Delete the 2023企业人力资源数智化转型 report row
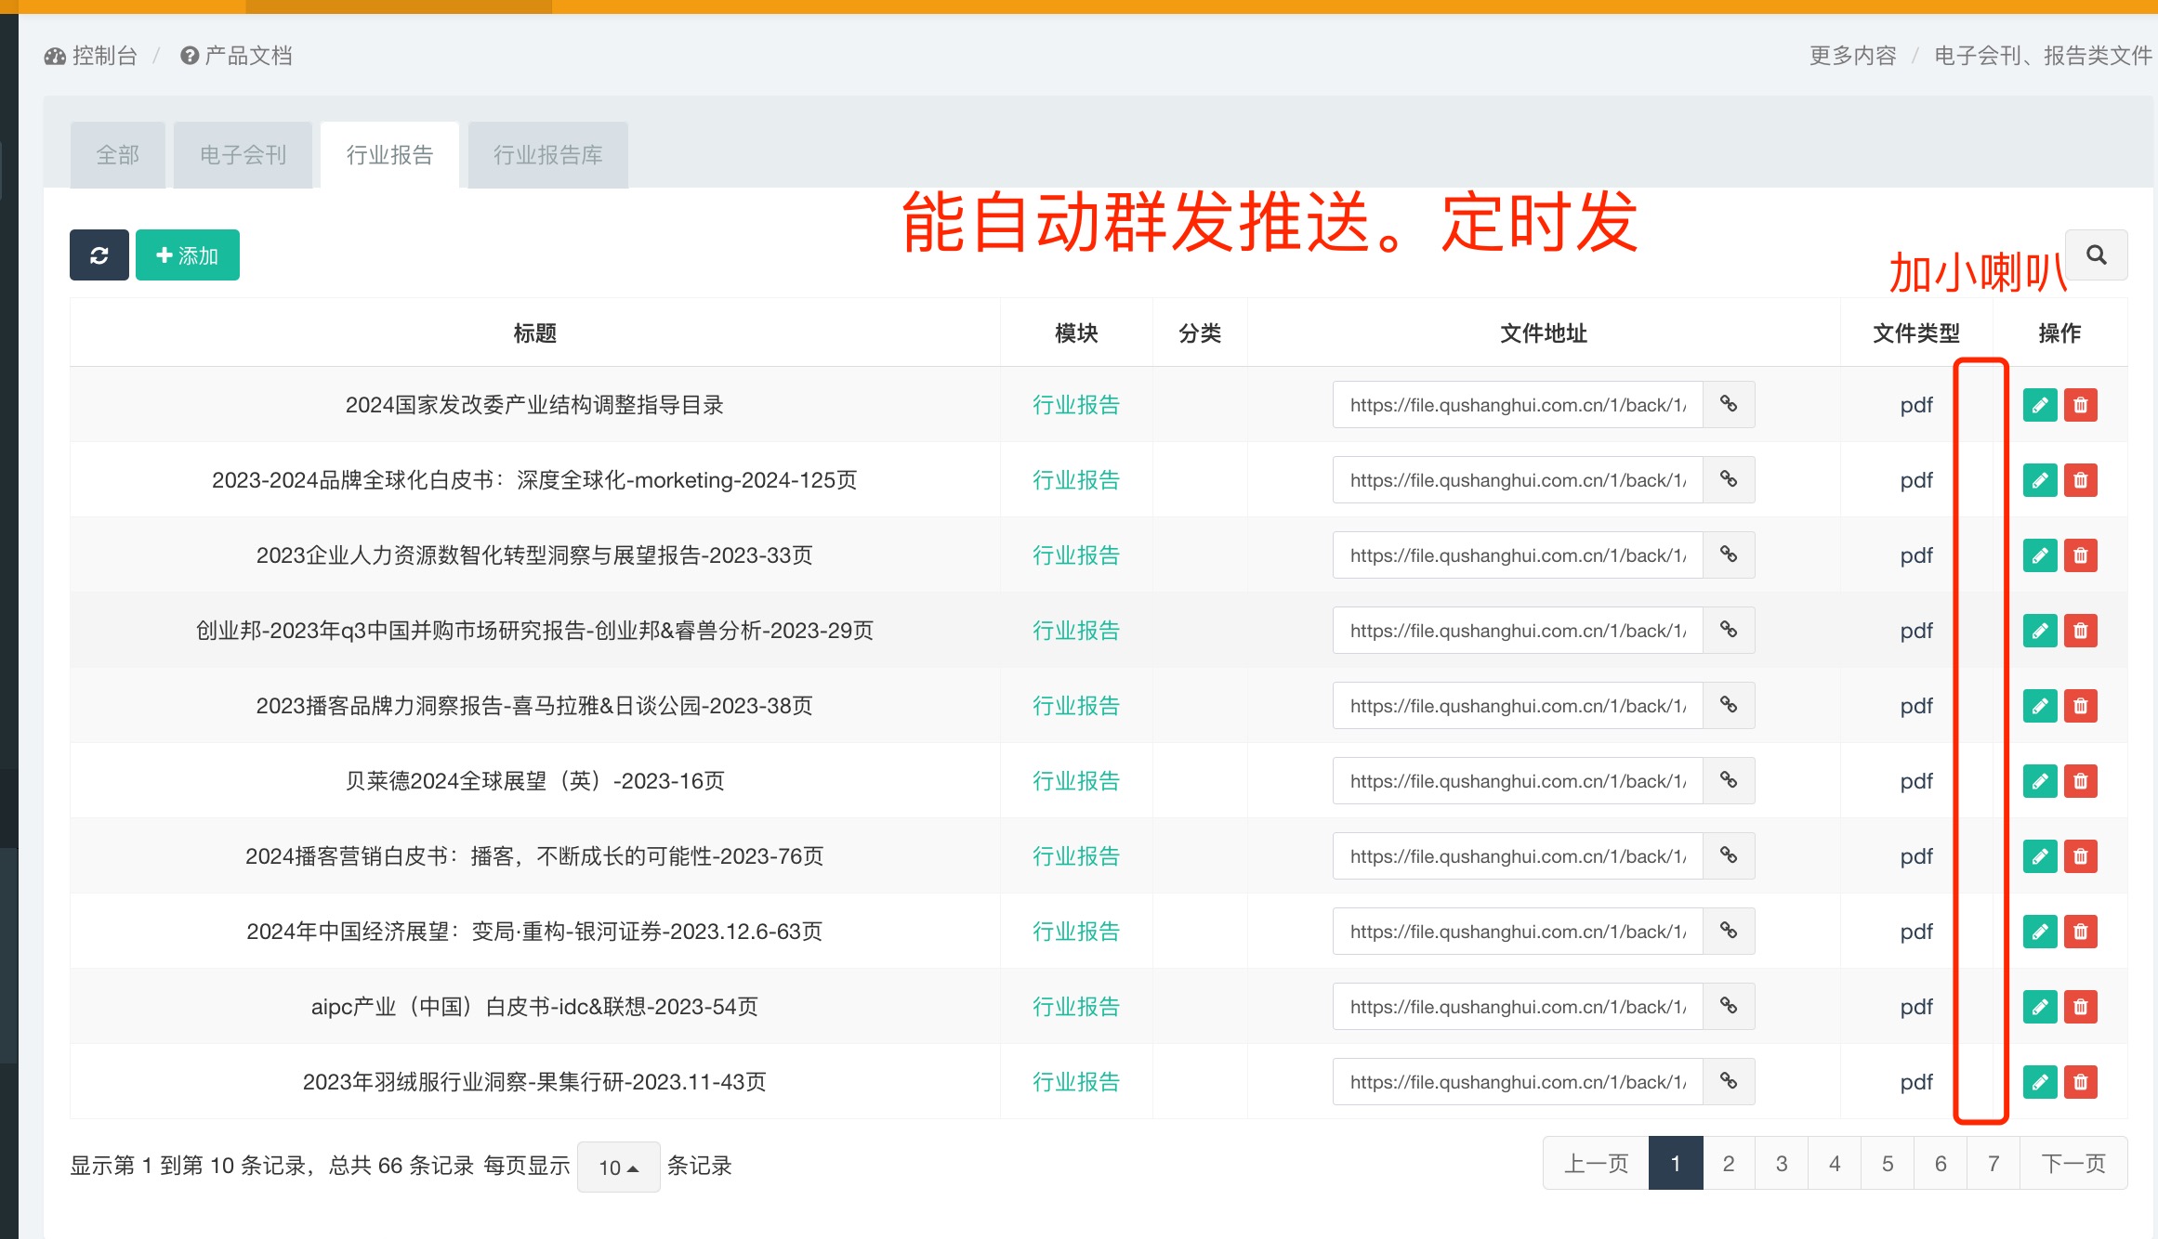This screenshot has height=1239, width=2158. (x=2080, y=555)
